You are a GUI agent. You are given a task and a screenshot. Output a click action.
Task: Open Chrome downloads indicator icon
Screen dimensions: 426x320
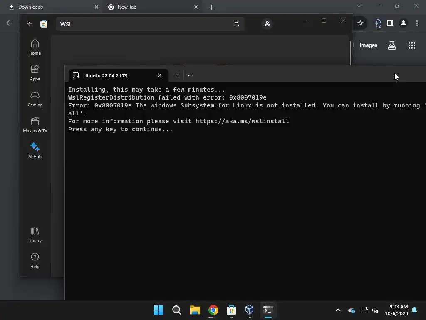click(378, 23)
